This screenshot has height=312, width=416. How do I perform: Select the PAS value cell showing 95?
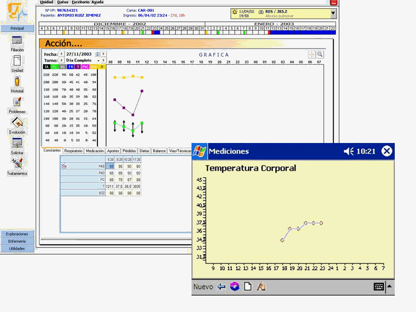[x=111, y=166]
